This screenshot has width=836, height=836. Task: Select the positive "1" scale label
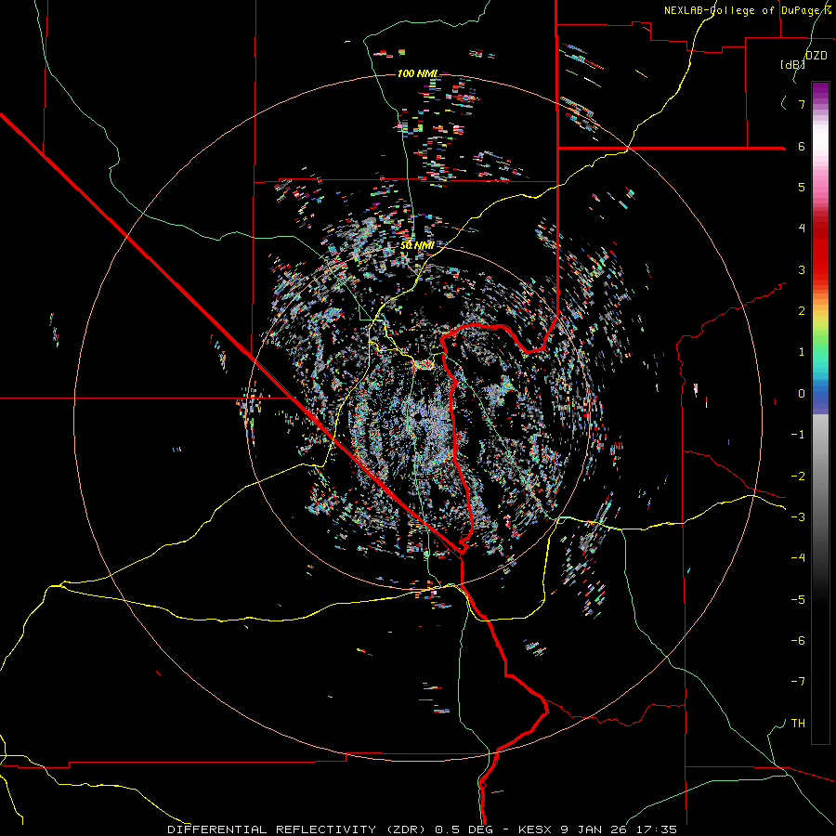[802, 352]
